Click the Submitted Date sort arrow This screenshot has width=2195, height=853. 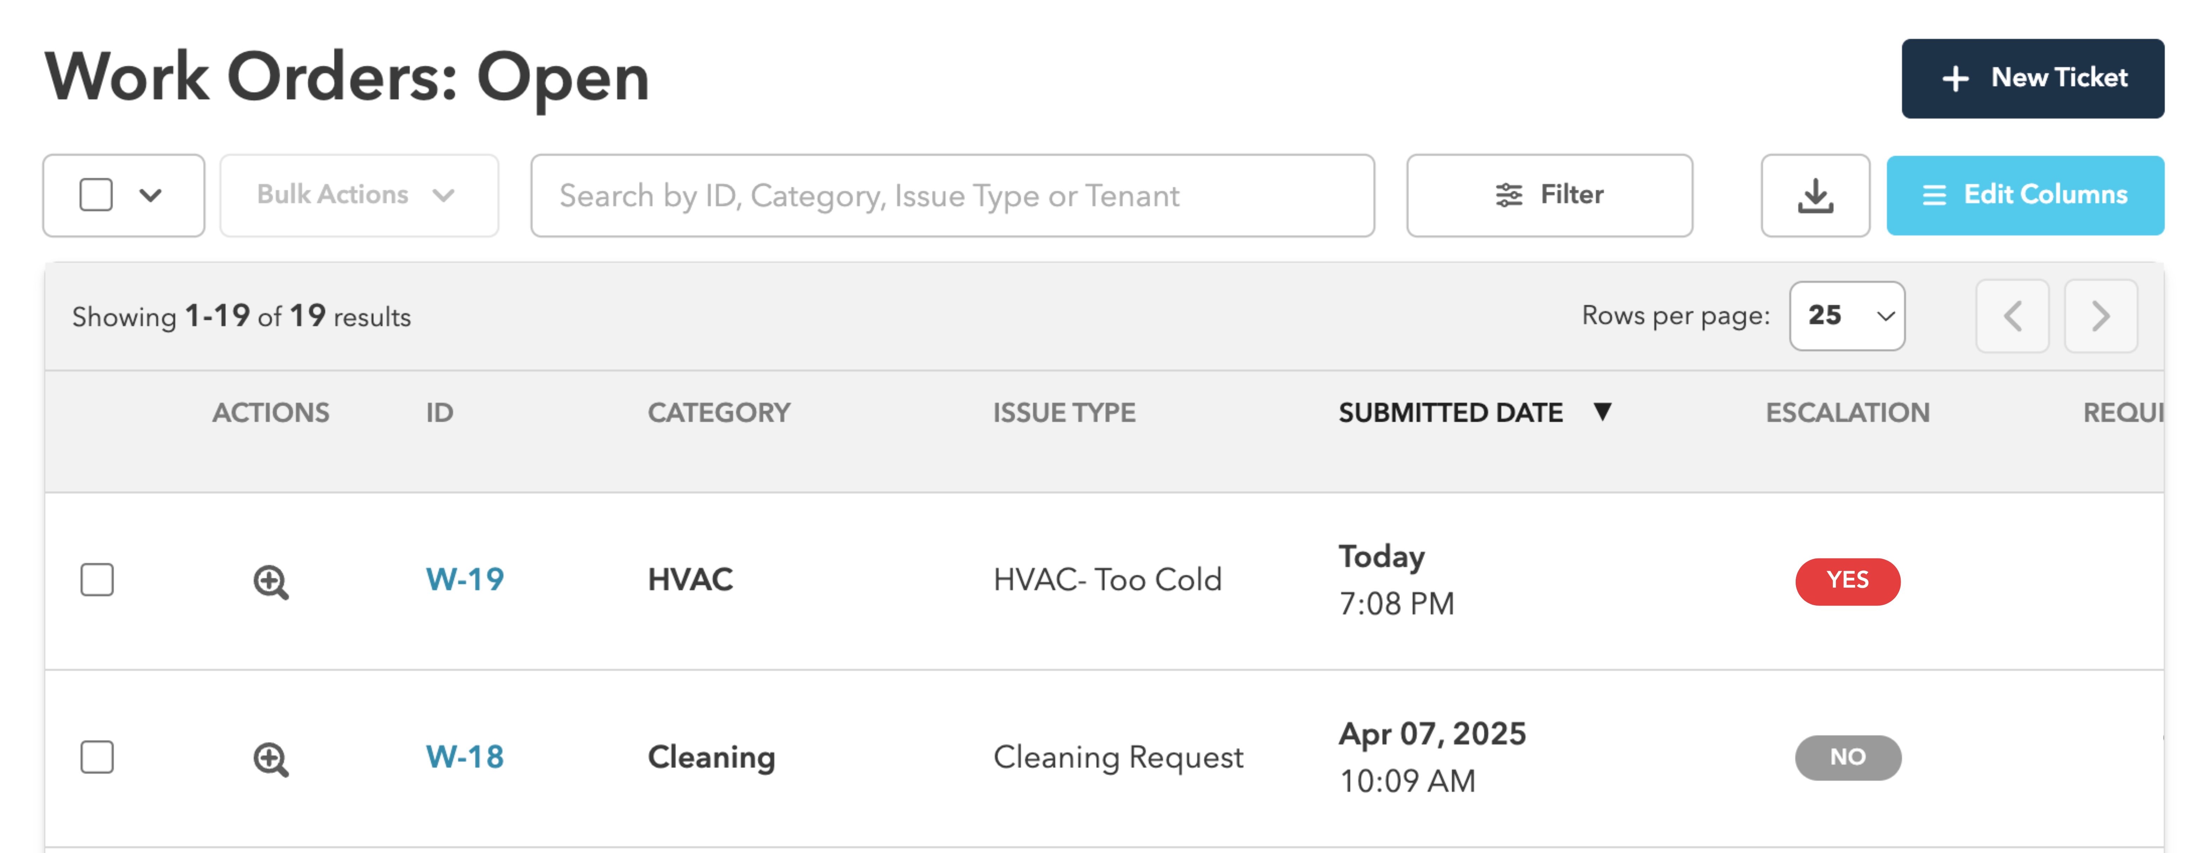point(1602,412)
